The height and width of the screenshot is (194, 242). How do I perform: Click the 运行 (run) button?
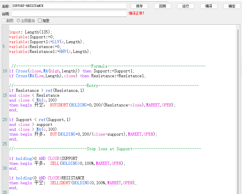(185, 6)
